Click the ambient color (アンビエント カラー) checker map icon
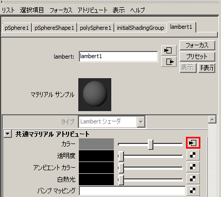Image resolution: width=221 pixels, height=197 pixels. tap(193, 167)
